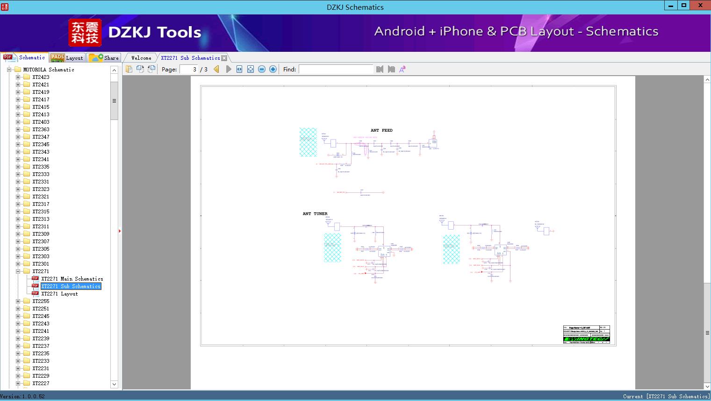Toggle match case search option icon
Screen dimensions: 711x401
(x=402, y=69)
